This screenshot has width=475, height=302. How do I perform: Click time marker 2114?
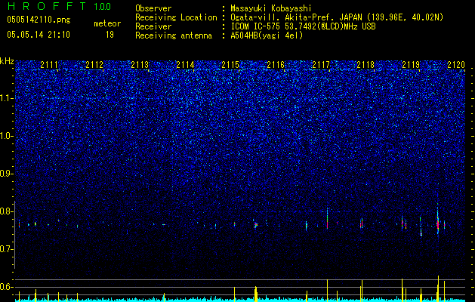click(x=185, y=65)
